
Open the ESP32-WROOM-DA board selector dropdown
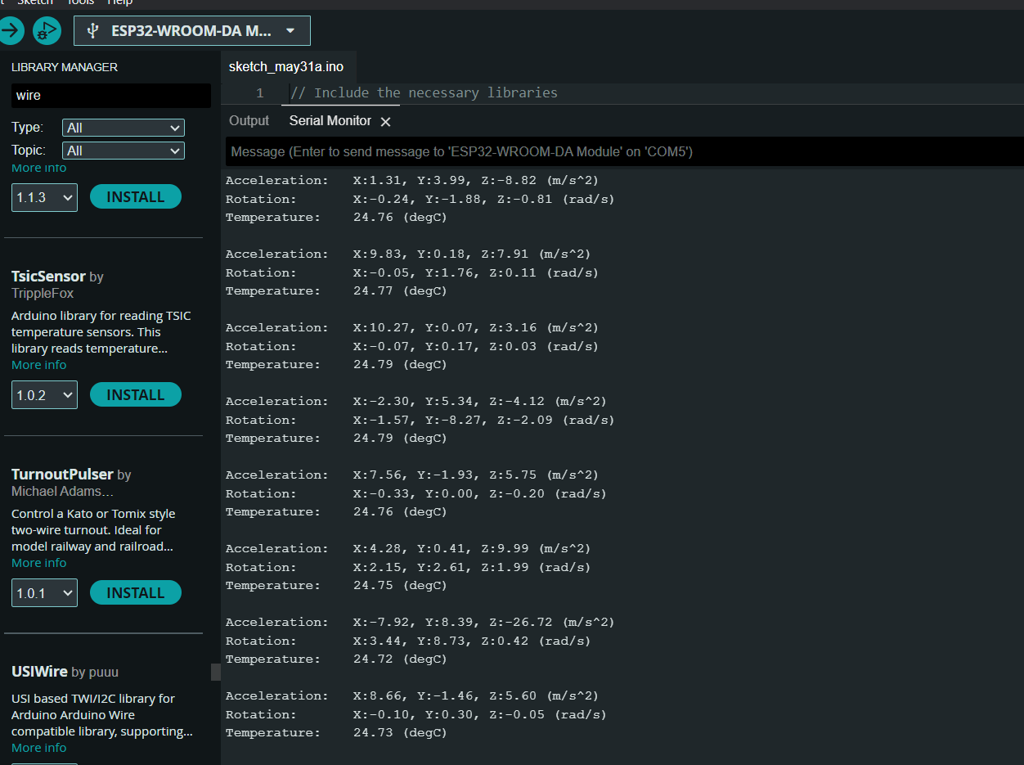coord(192,31)
